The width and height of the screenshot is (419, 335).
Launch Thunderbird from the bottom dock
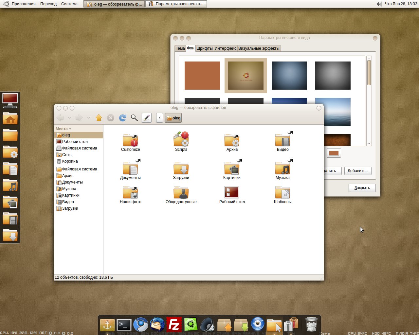coord(157,325)
